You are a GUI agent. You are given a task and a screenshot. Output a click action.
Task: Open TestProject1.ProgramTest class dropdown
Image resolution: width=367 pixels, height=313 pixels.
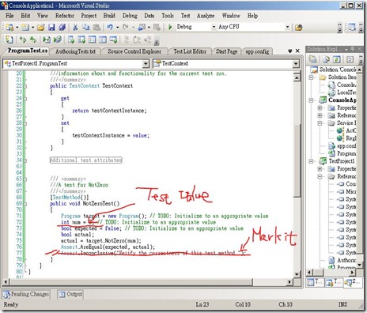146,63
